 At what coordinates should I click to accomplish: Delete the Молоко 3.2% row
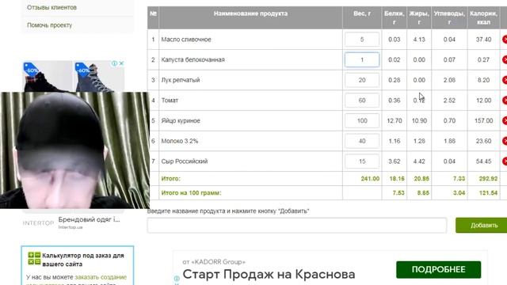(505, 141)
